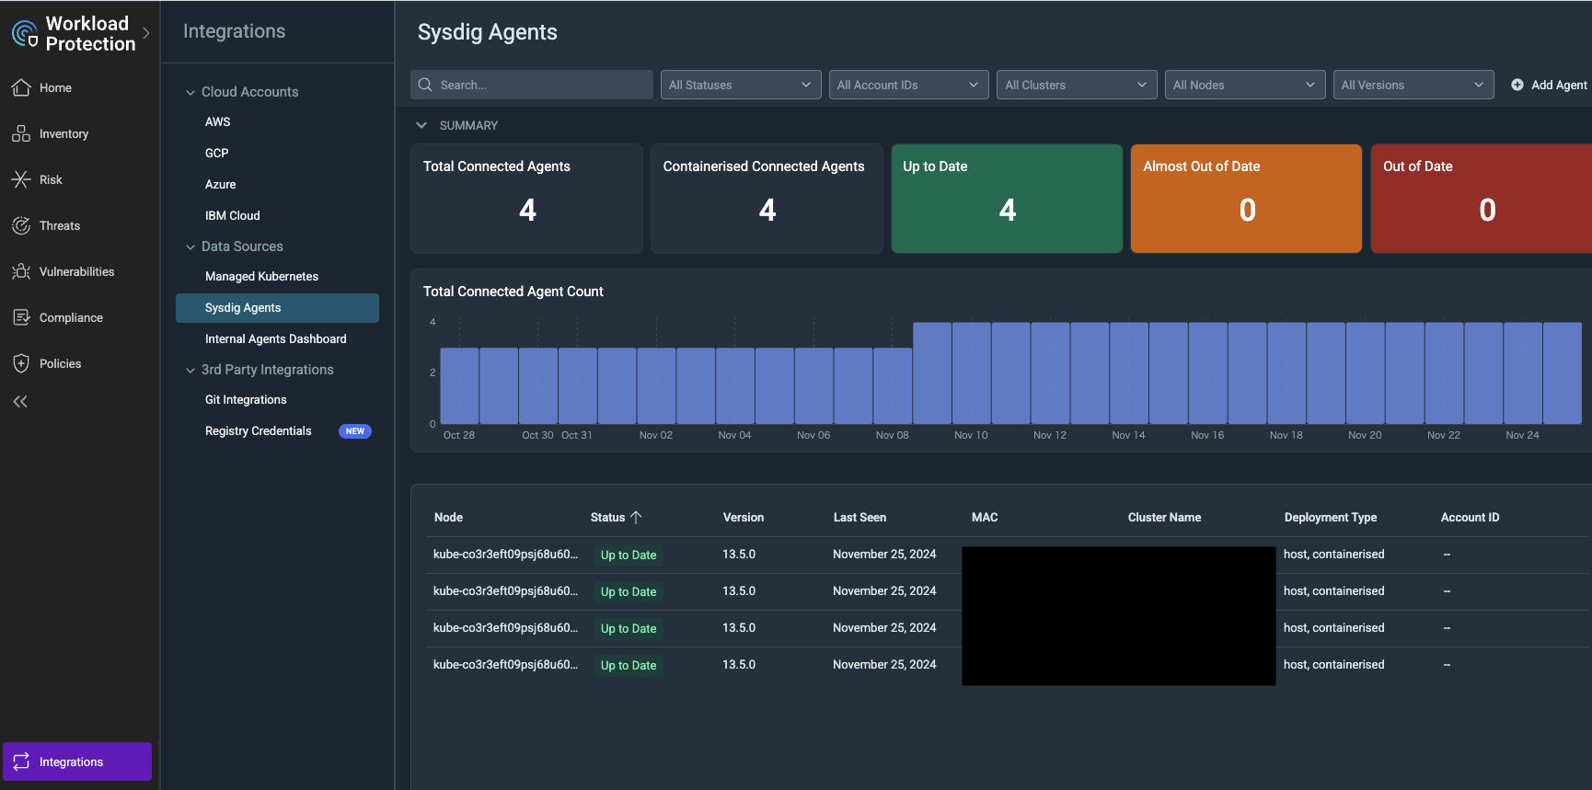Click the red Out of Date card
Screen dimensions: 1592x790
[x=1482, y=199]
